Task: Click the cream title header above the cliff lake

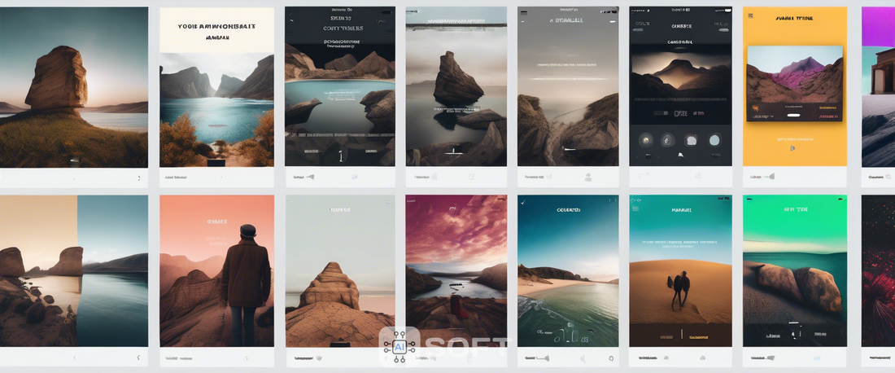Action: tap(216, 30)
